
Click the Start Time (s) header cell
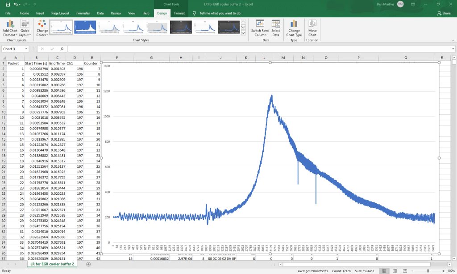pos(37,63)
